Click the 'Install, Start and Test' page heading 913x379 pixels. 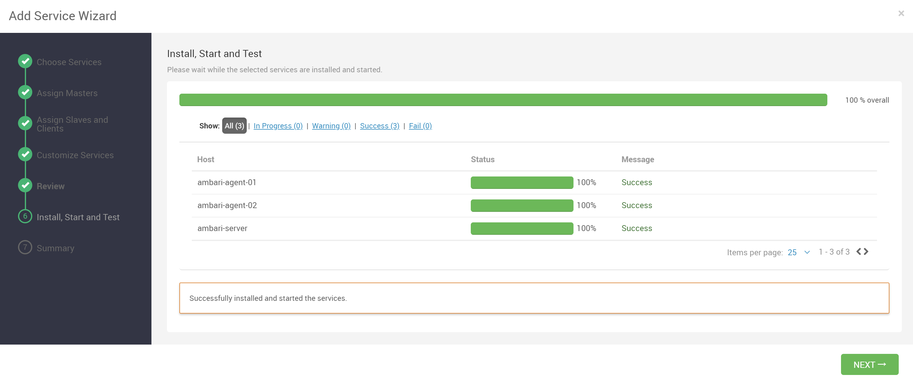coord(214,53)
